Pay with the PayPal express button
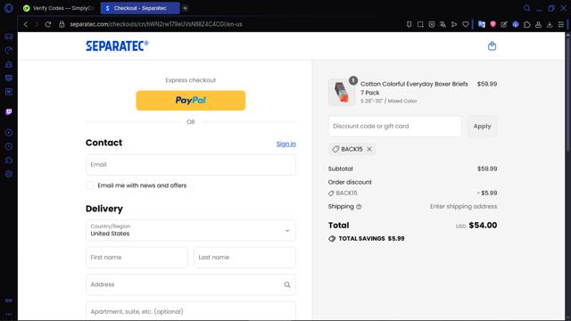Image resolution: width=571 pixels, height=321 pixels. point(191,101)
